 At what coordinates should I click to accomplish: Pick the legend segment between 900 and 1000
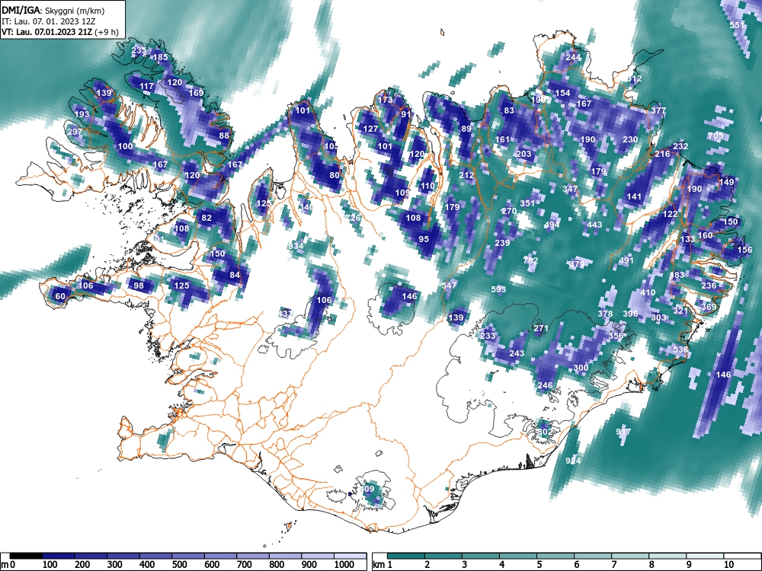(x=318, y=557)
